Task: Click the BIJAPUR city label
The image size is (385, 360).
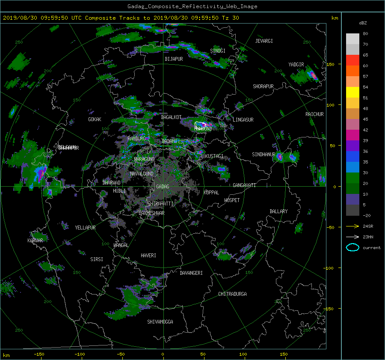Action: pos(174,59)
